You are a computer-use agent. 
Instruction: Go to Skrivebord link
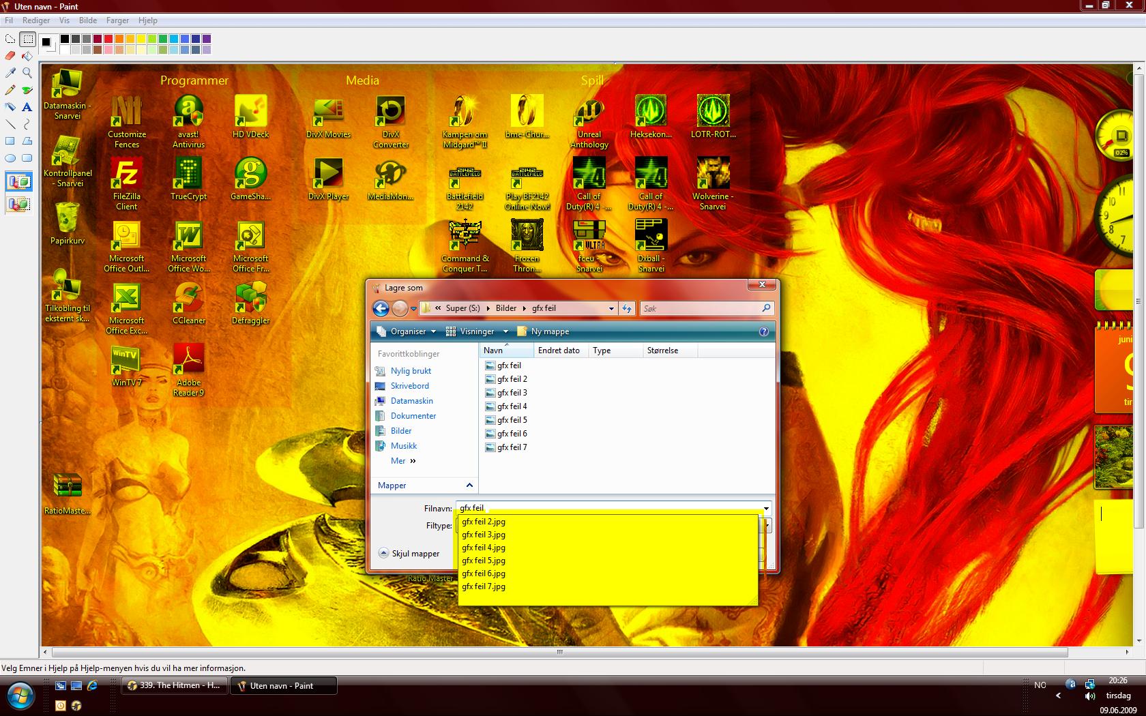pos(409,386)
